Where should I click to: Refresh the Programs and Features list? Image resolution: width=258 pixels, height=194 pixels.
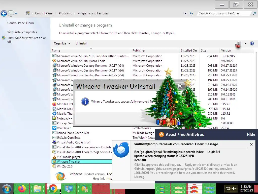(x=191, y=14)
